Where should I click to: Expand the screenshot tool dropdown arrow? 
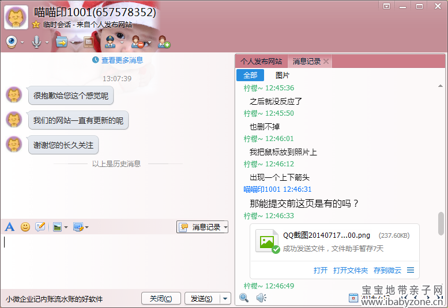[86, 227]
